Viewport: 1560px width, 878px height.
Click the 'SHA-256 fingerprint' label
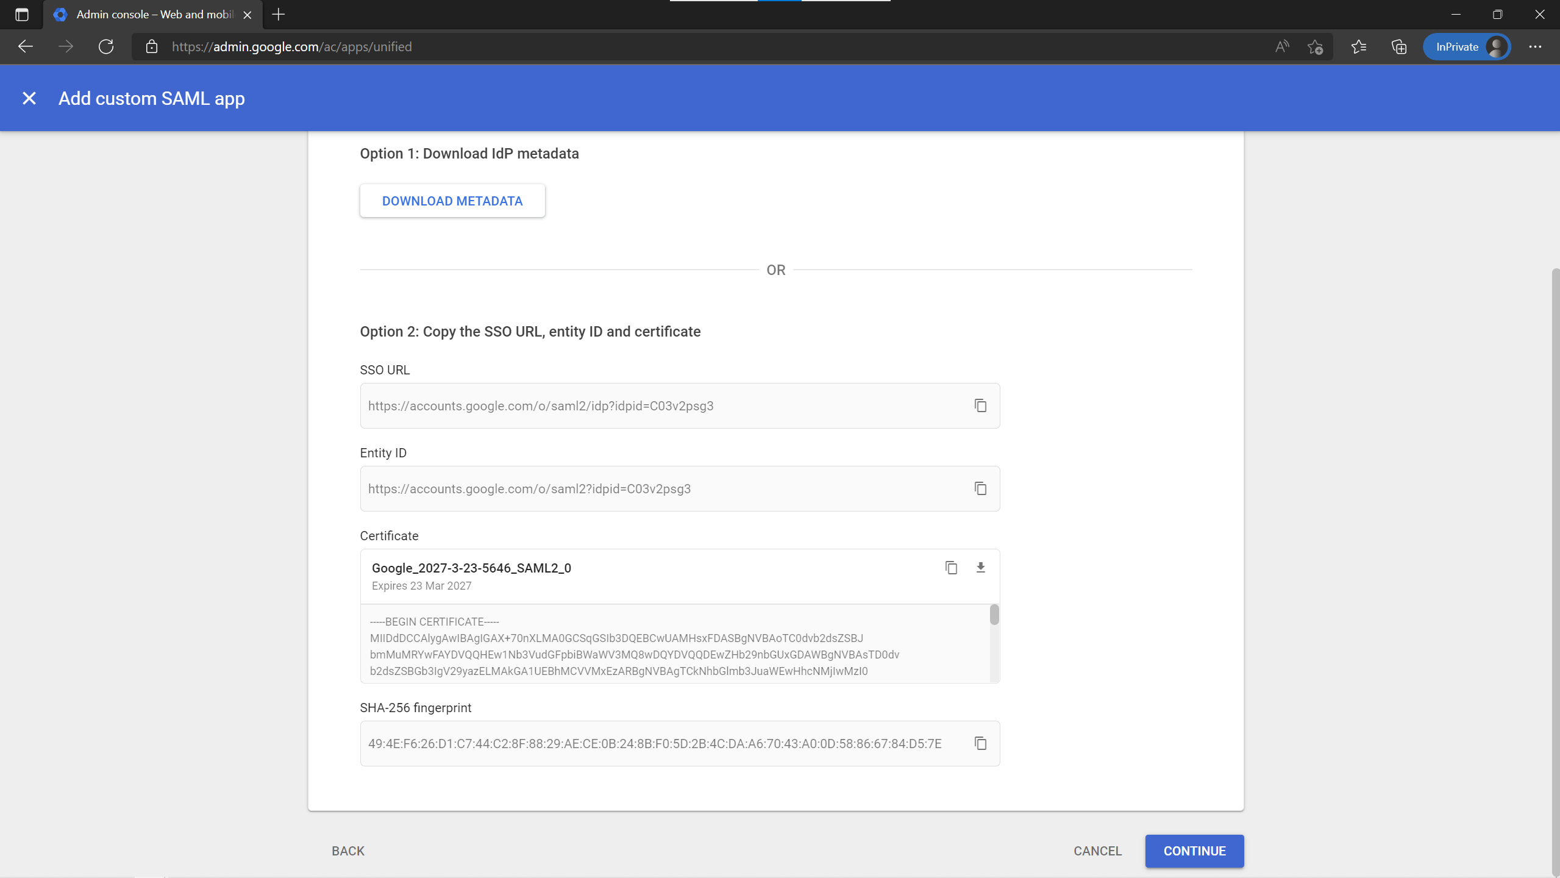click(x=416, y=707)
